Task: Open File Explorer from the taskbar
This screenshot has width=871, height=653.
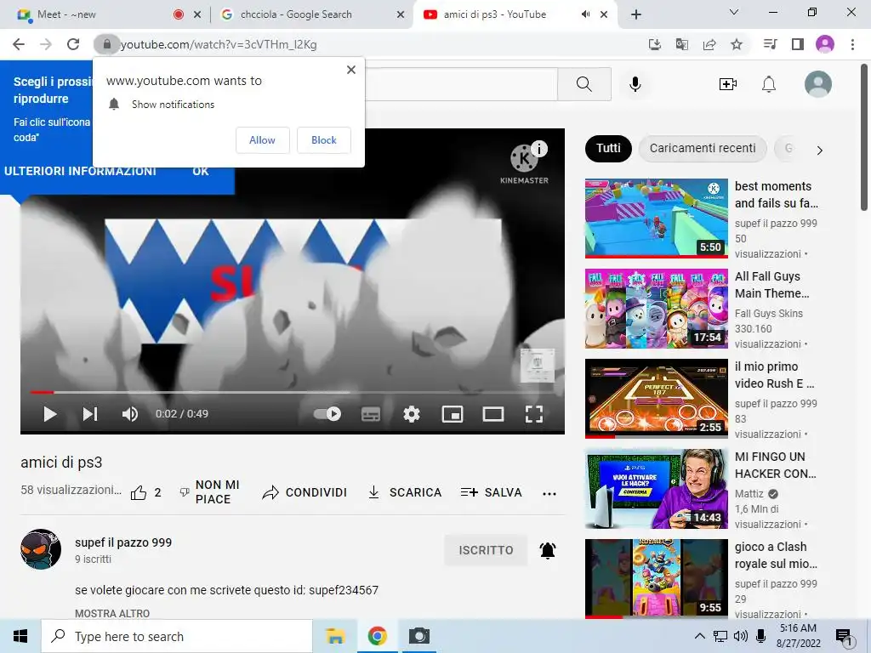Action: [x=335, y=636]
